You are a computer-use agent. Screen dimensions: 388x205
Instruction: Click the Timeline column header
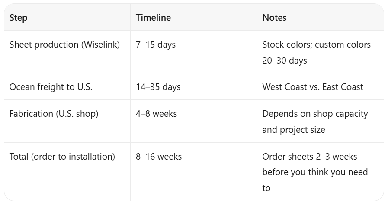(x=193, y=18)
